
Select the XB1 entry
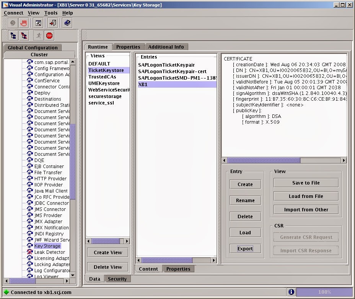[177, 85]
